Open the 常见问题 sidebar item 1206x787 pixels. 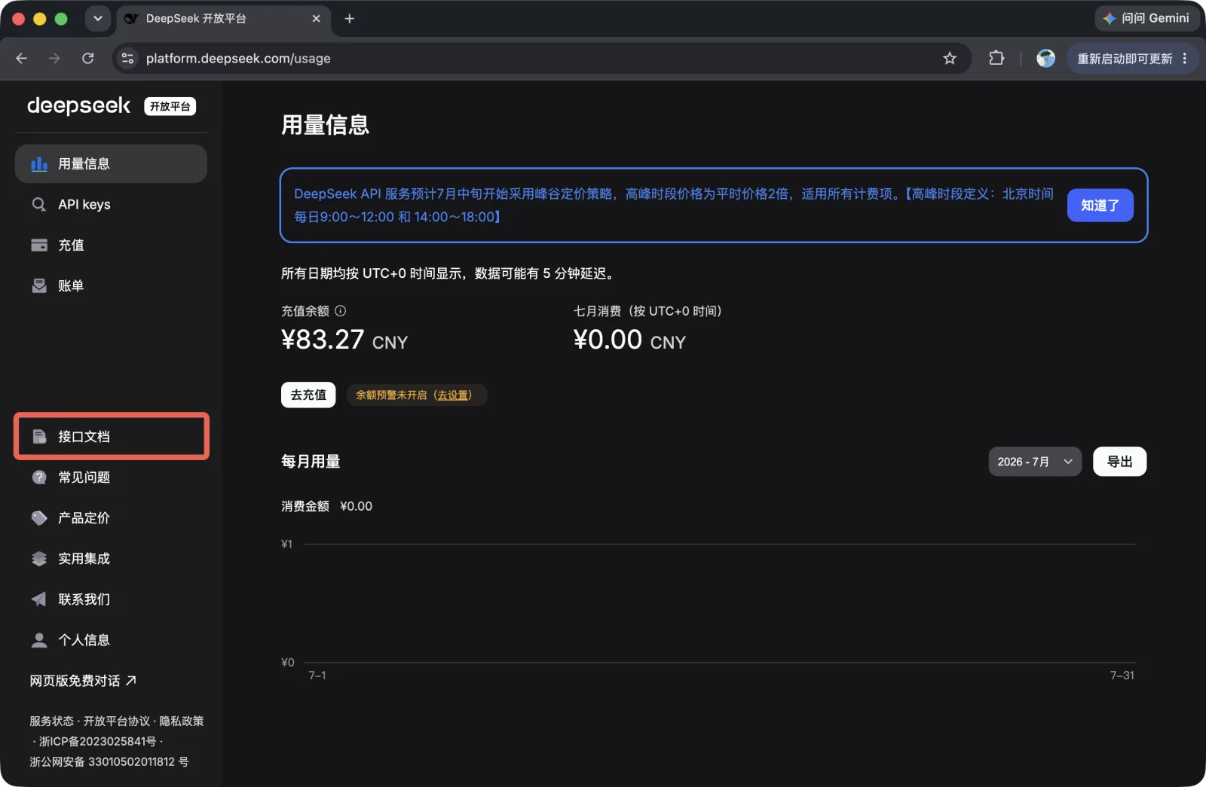coord(111,477)
